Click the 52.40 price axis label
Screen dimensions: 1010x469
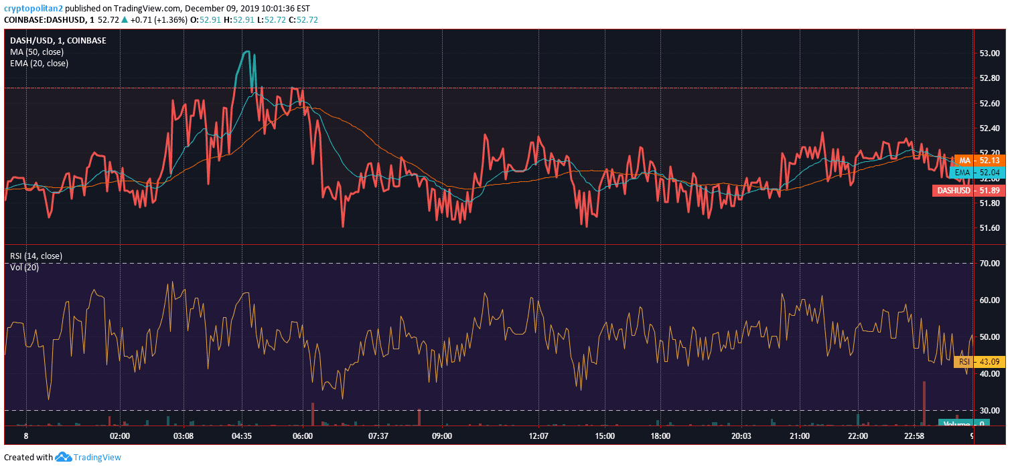pos(991,128)
